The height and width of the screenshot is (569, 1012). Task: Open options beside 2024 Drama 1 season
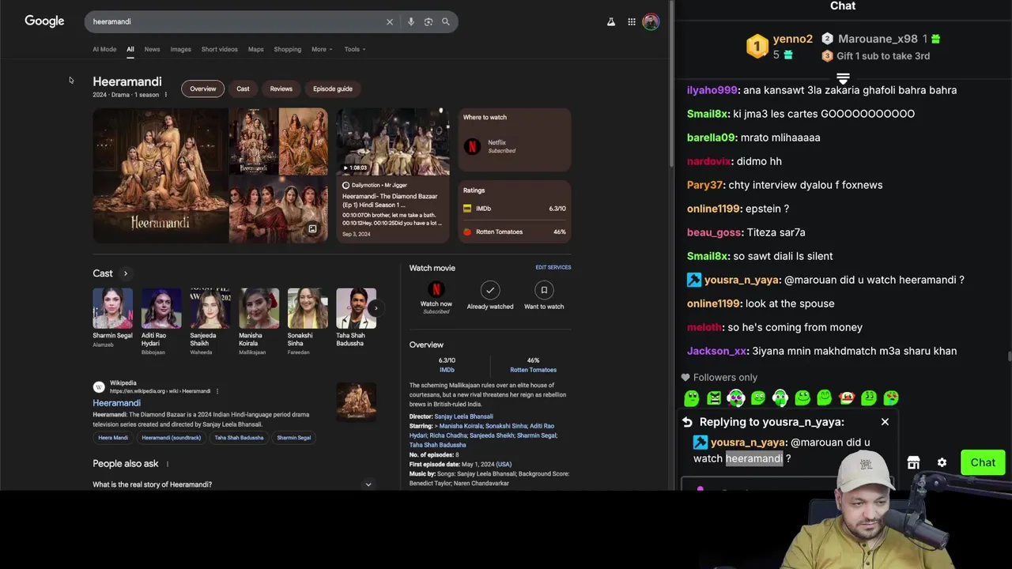point(165,95)
